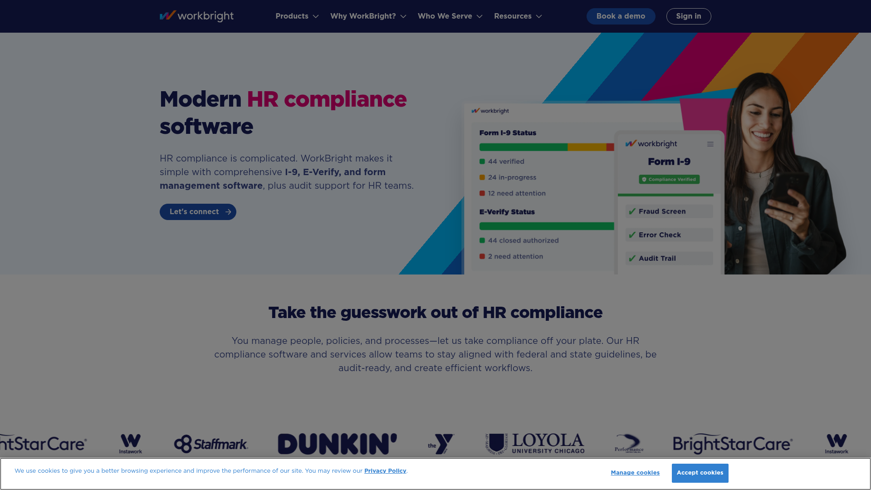Click the WorkBright logo in the navbar
The width and height of the screenshot is (871, 490).
pyautogui.click(x=196, y=16)
